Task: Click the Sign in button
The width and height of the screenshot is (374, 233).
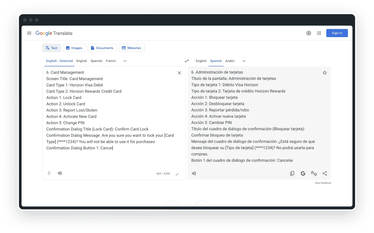Action: 337,33
